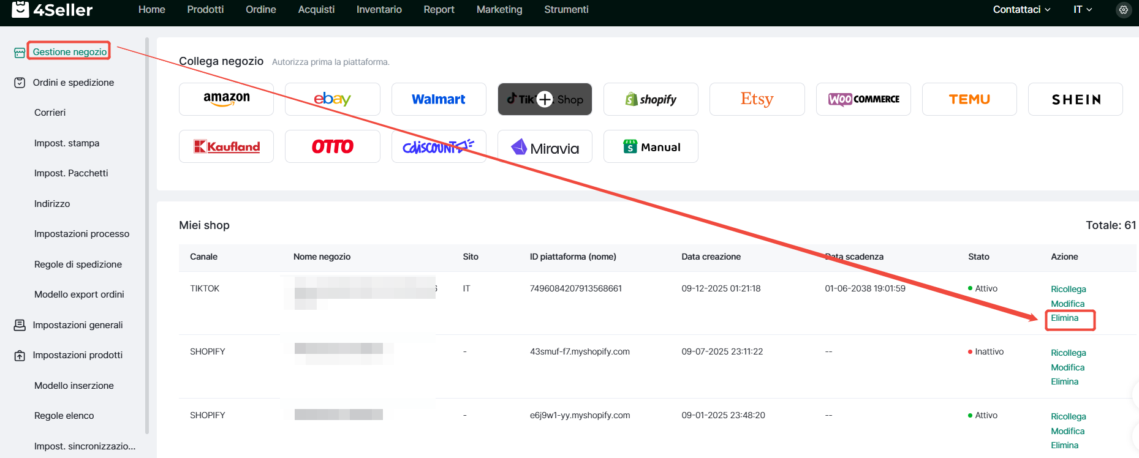
Task: Go to the Marketing menu
Action: 499,10
